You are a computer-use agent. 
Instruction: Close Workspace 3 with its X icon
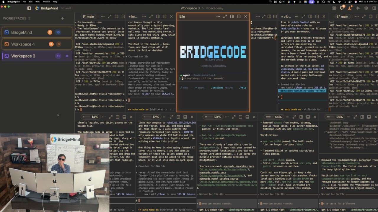67,56
